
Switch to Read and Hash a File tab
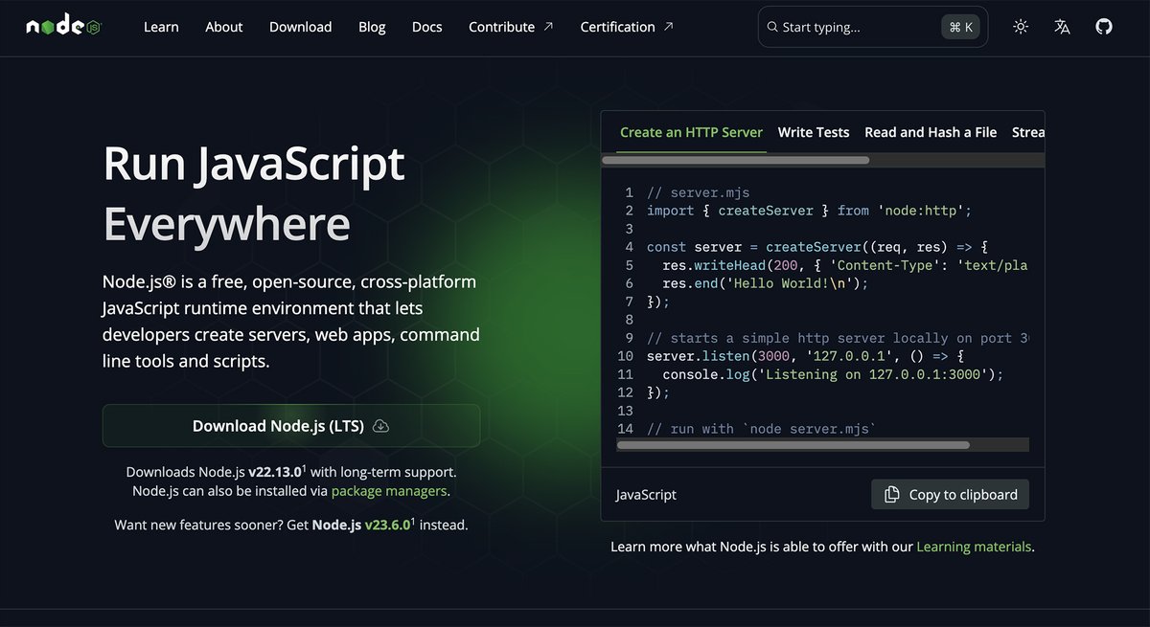click(931, 132)
